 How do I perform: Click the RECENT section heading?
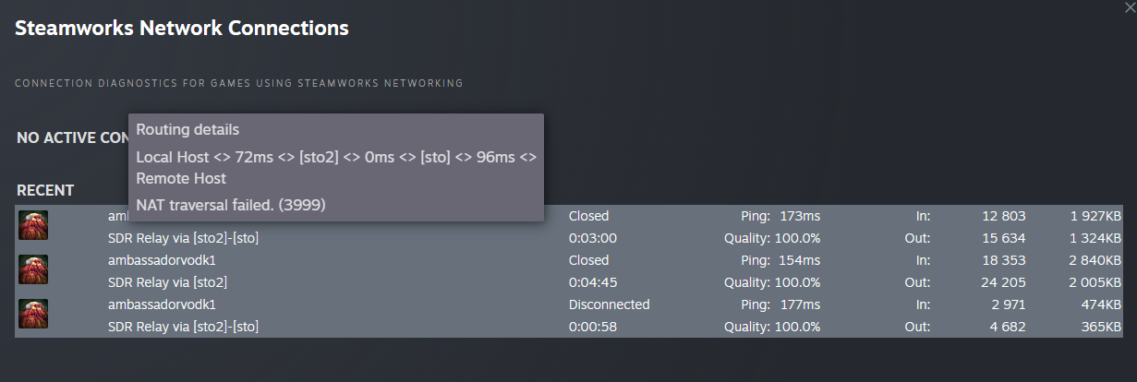click(45, 191)
